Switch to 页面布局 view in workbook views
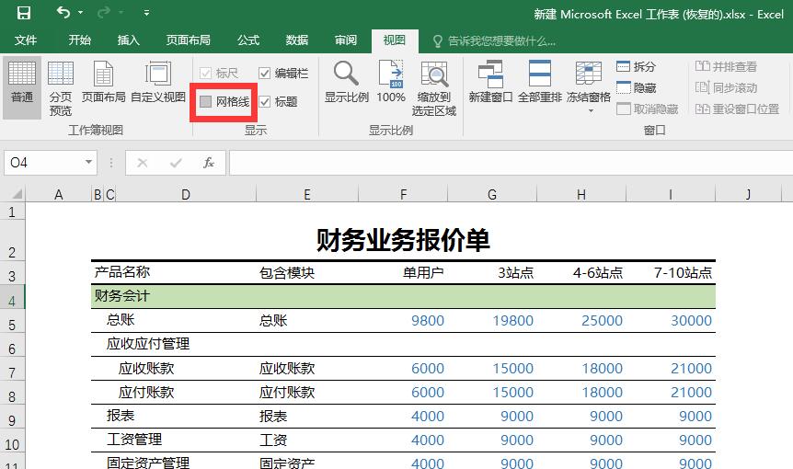Image resolution: width=793 pixels, height=469 pixels. [103, 82]
